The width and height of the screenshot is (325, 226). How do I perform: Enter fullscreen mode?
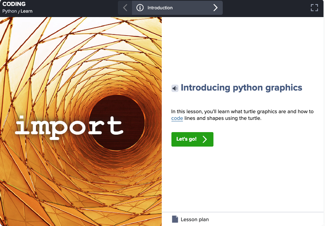click(314, 8)
